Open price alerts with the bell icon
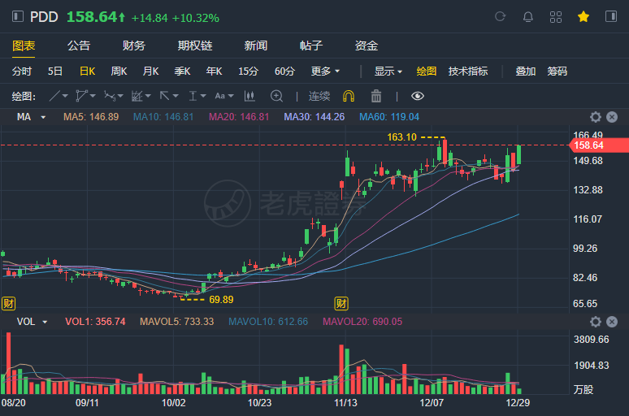This screenshot has width=629, height=416. pos(528,17)
